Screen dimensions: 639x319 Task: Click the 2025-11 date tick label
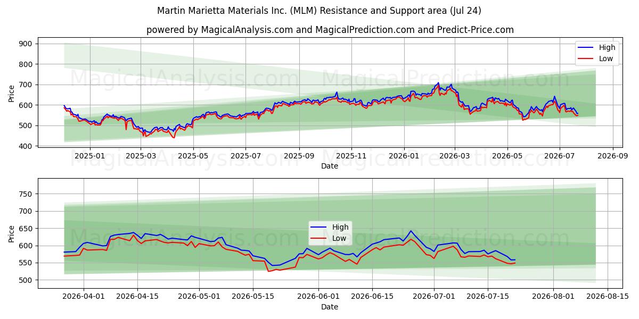[x=351, y=156]
